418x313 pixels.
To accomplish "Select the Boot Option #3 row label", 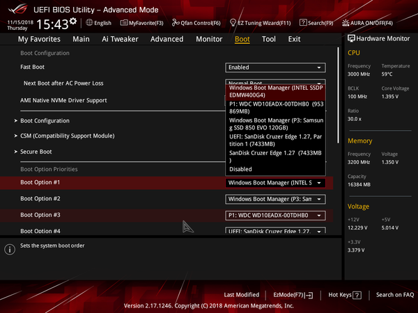I will click(40, 215).
